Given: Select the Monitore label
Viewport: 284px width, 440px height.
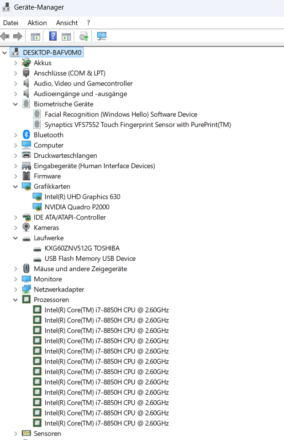Looking at the screenshot, I should (48, 279).
